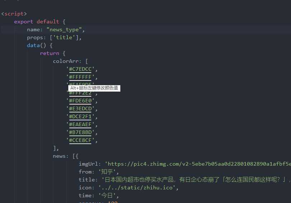This screenshot has width=291, height=203.
Task: Place cursor on the opening script tag
Action: (x=14, y=14)
